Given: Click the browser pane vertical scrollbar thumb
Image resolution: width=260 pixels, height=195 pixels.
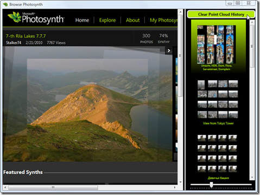Looking at the screenshot, I should [180, 56].
